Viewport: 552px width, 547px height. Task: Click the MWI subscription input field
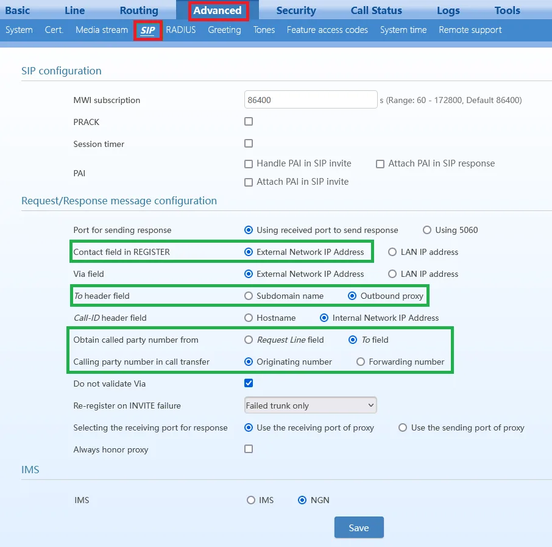pyautogui.click(x=311, y=100)
